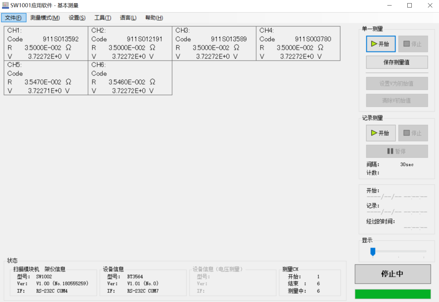Viewport: 439px width, 302px height.
Task: Click the 保存测量值 button
Action: coord(397,63)
